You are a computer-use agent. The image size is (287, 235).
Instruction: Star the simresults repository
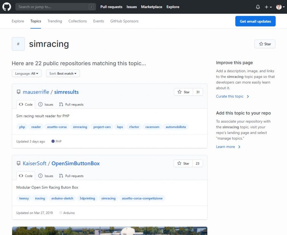(183, 92)
